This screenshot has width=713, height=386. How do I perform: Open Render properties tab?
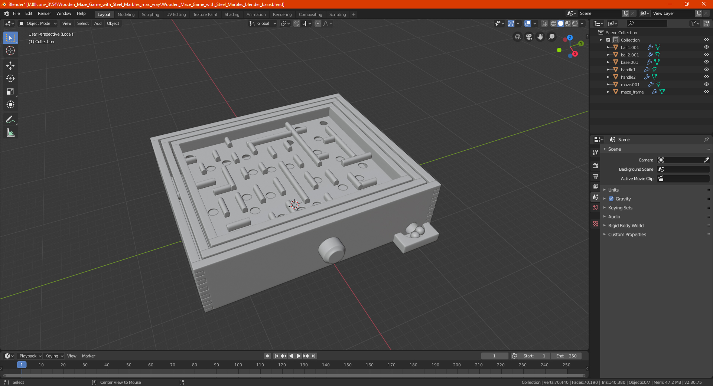595,166
